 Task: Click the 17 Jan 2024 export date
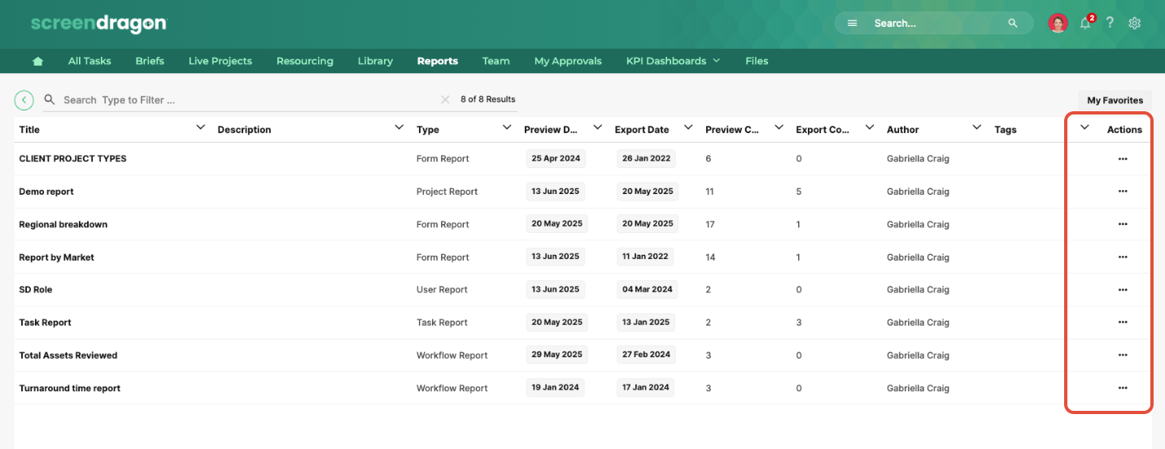coord(646,387)
